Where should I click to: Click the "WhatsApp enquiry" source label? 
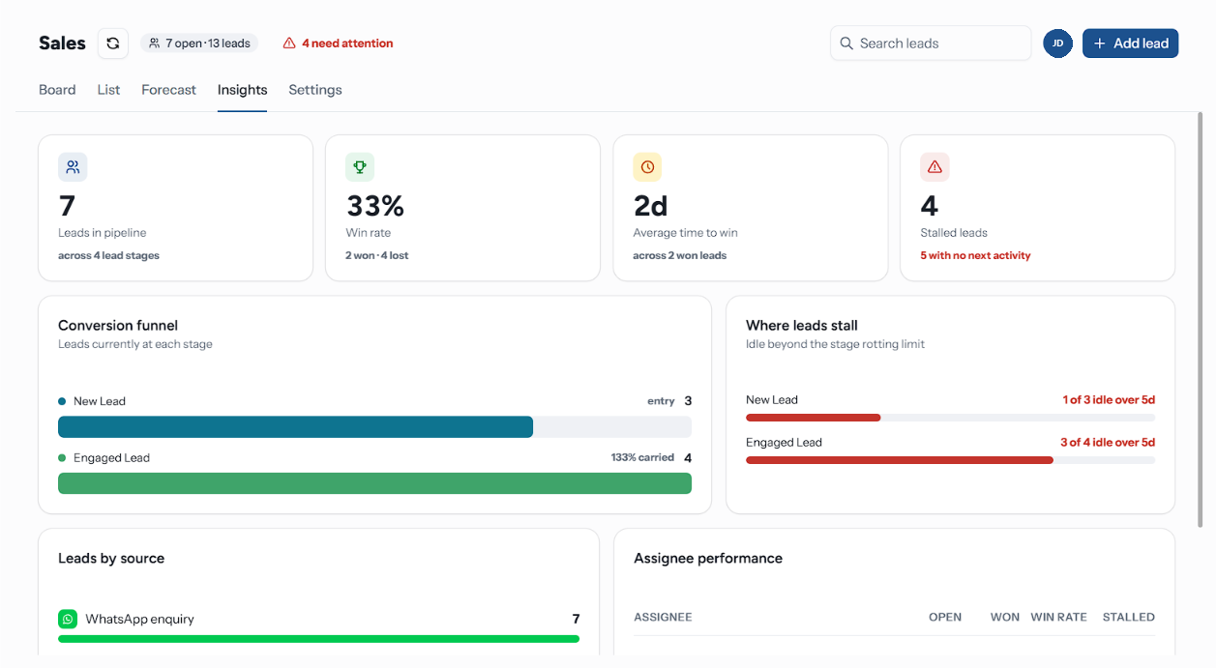point(139,619)
